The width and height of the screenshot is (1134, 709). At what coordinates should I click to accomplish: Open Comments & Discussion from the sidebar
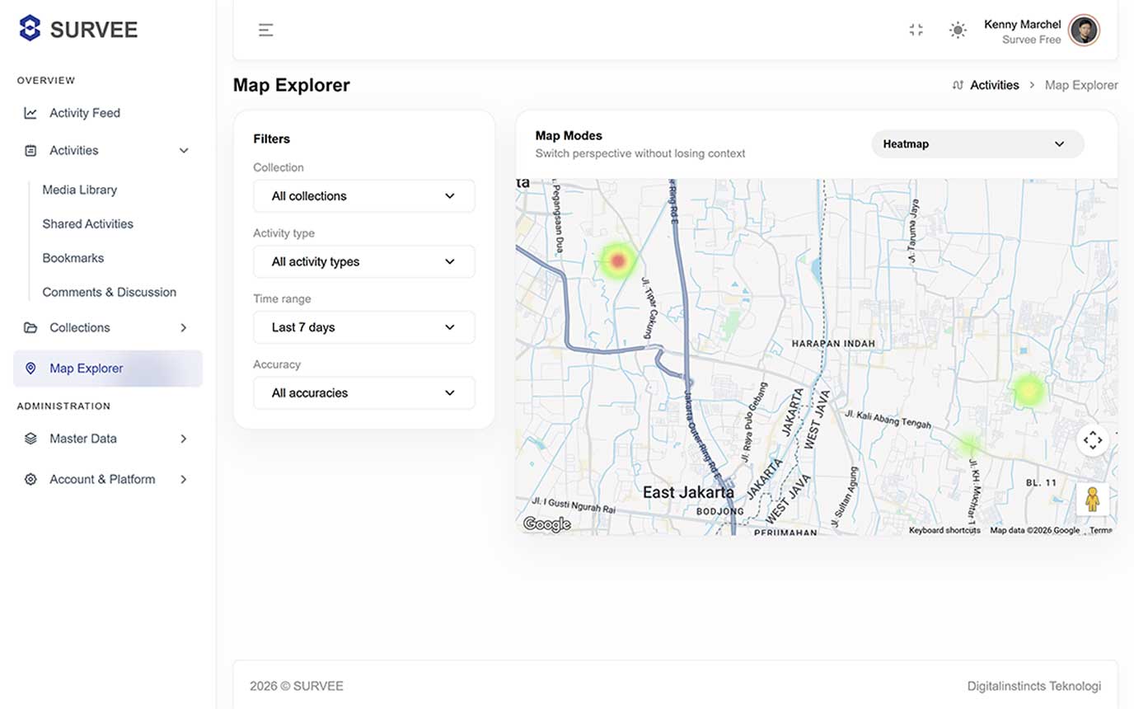click(110, 292)
